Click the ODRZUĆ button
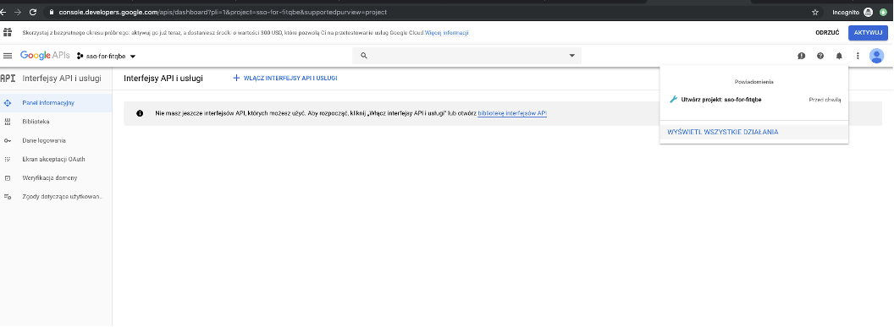 [x=827, y=33]
